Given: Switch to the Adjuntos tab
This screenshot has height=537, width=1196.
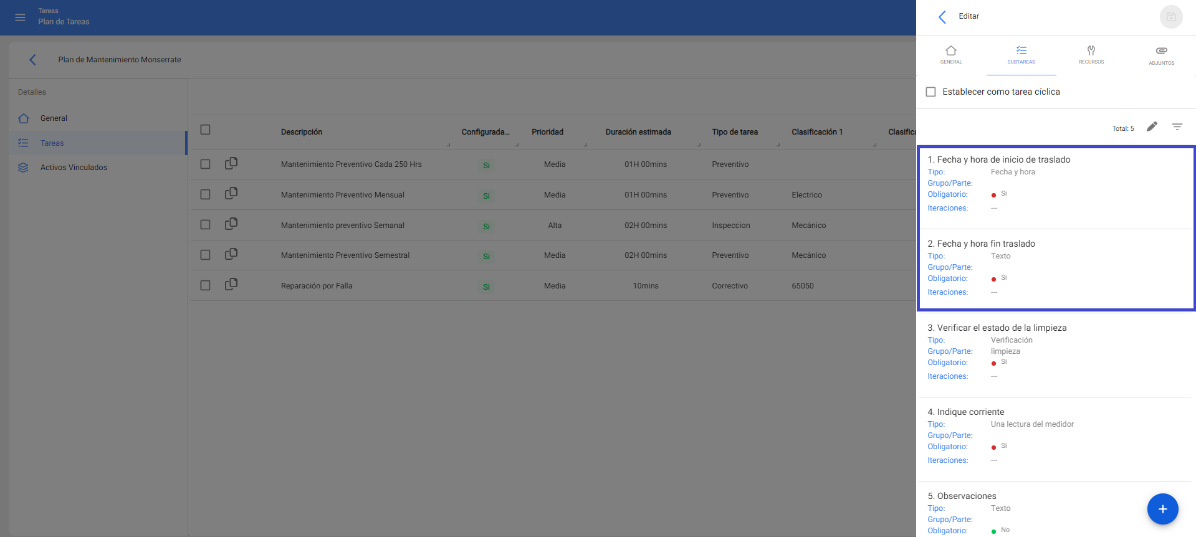Looking at the screenshot, I should pos(1161,55).
